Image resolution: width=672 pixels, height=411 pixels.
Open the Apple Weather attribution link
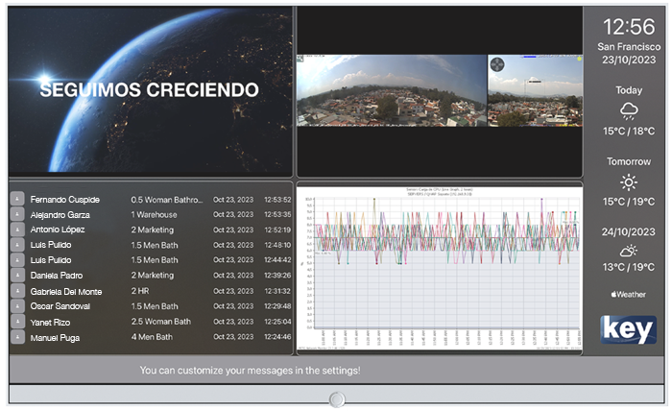tap(629, 294)
